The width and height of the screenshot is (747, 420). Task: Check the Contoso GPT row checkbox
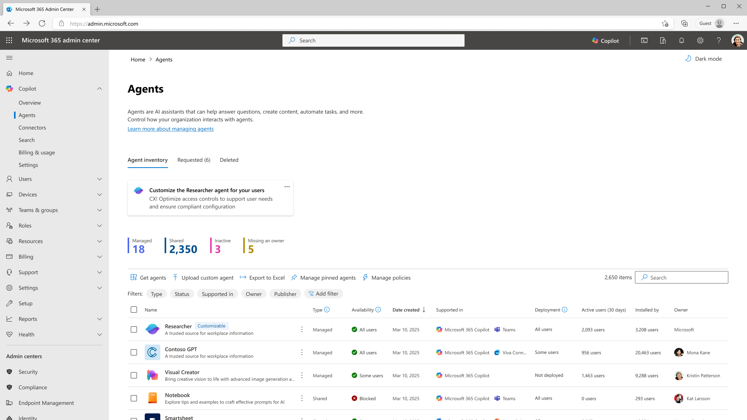[134, 353]
